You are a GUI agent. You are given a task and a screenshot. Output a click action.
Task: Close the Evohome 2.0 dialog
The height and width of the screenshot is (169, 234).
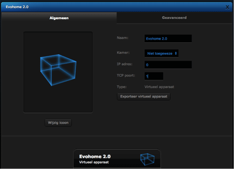tap(227, 7)
